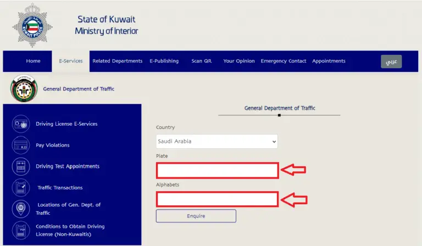422x246 pixels.
Task: Open the Emergency Contact link
Action: [x=284, y=61]
